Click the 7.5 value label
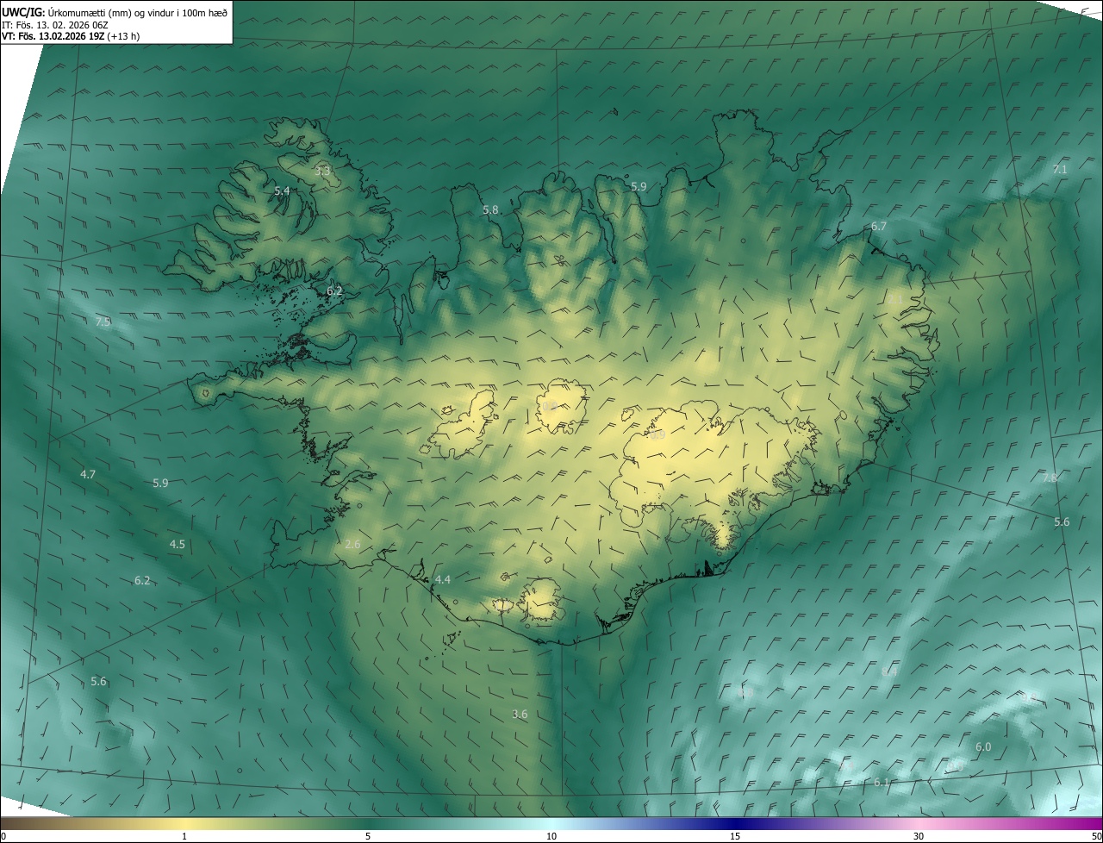The image size is (1103, 843). (103, 322)
